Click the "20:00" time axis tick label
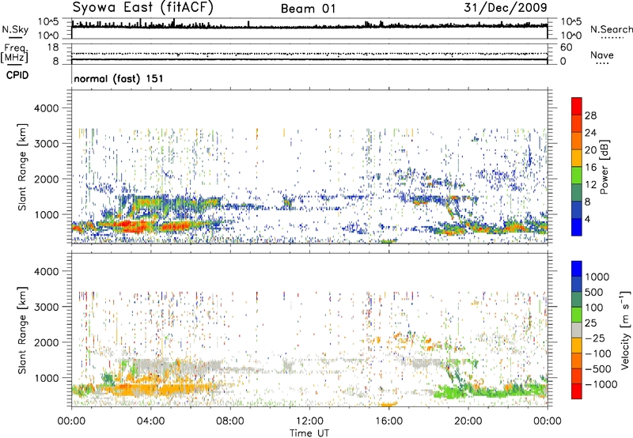The height and width of the screenshot is (438, 633). (468, 421)
